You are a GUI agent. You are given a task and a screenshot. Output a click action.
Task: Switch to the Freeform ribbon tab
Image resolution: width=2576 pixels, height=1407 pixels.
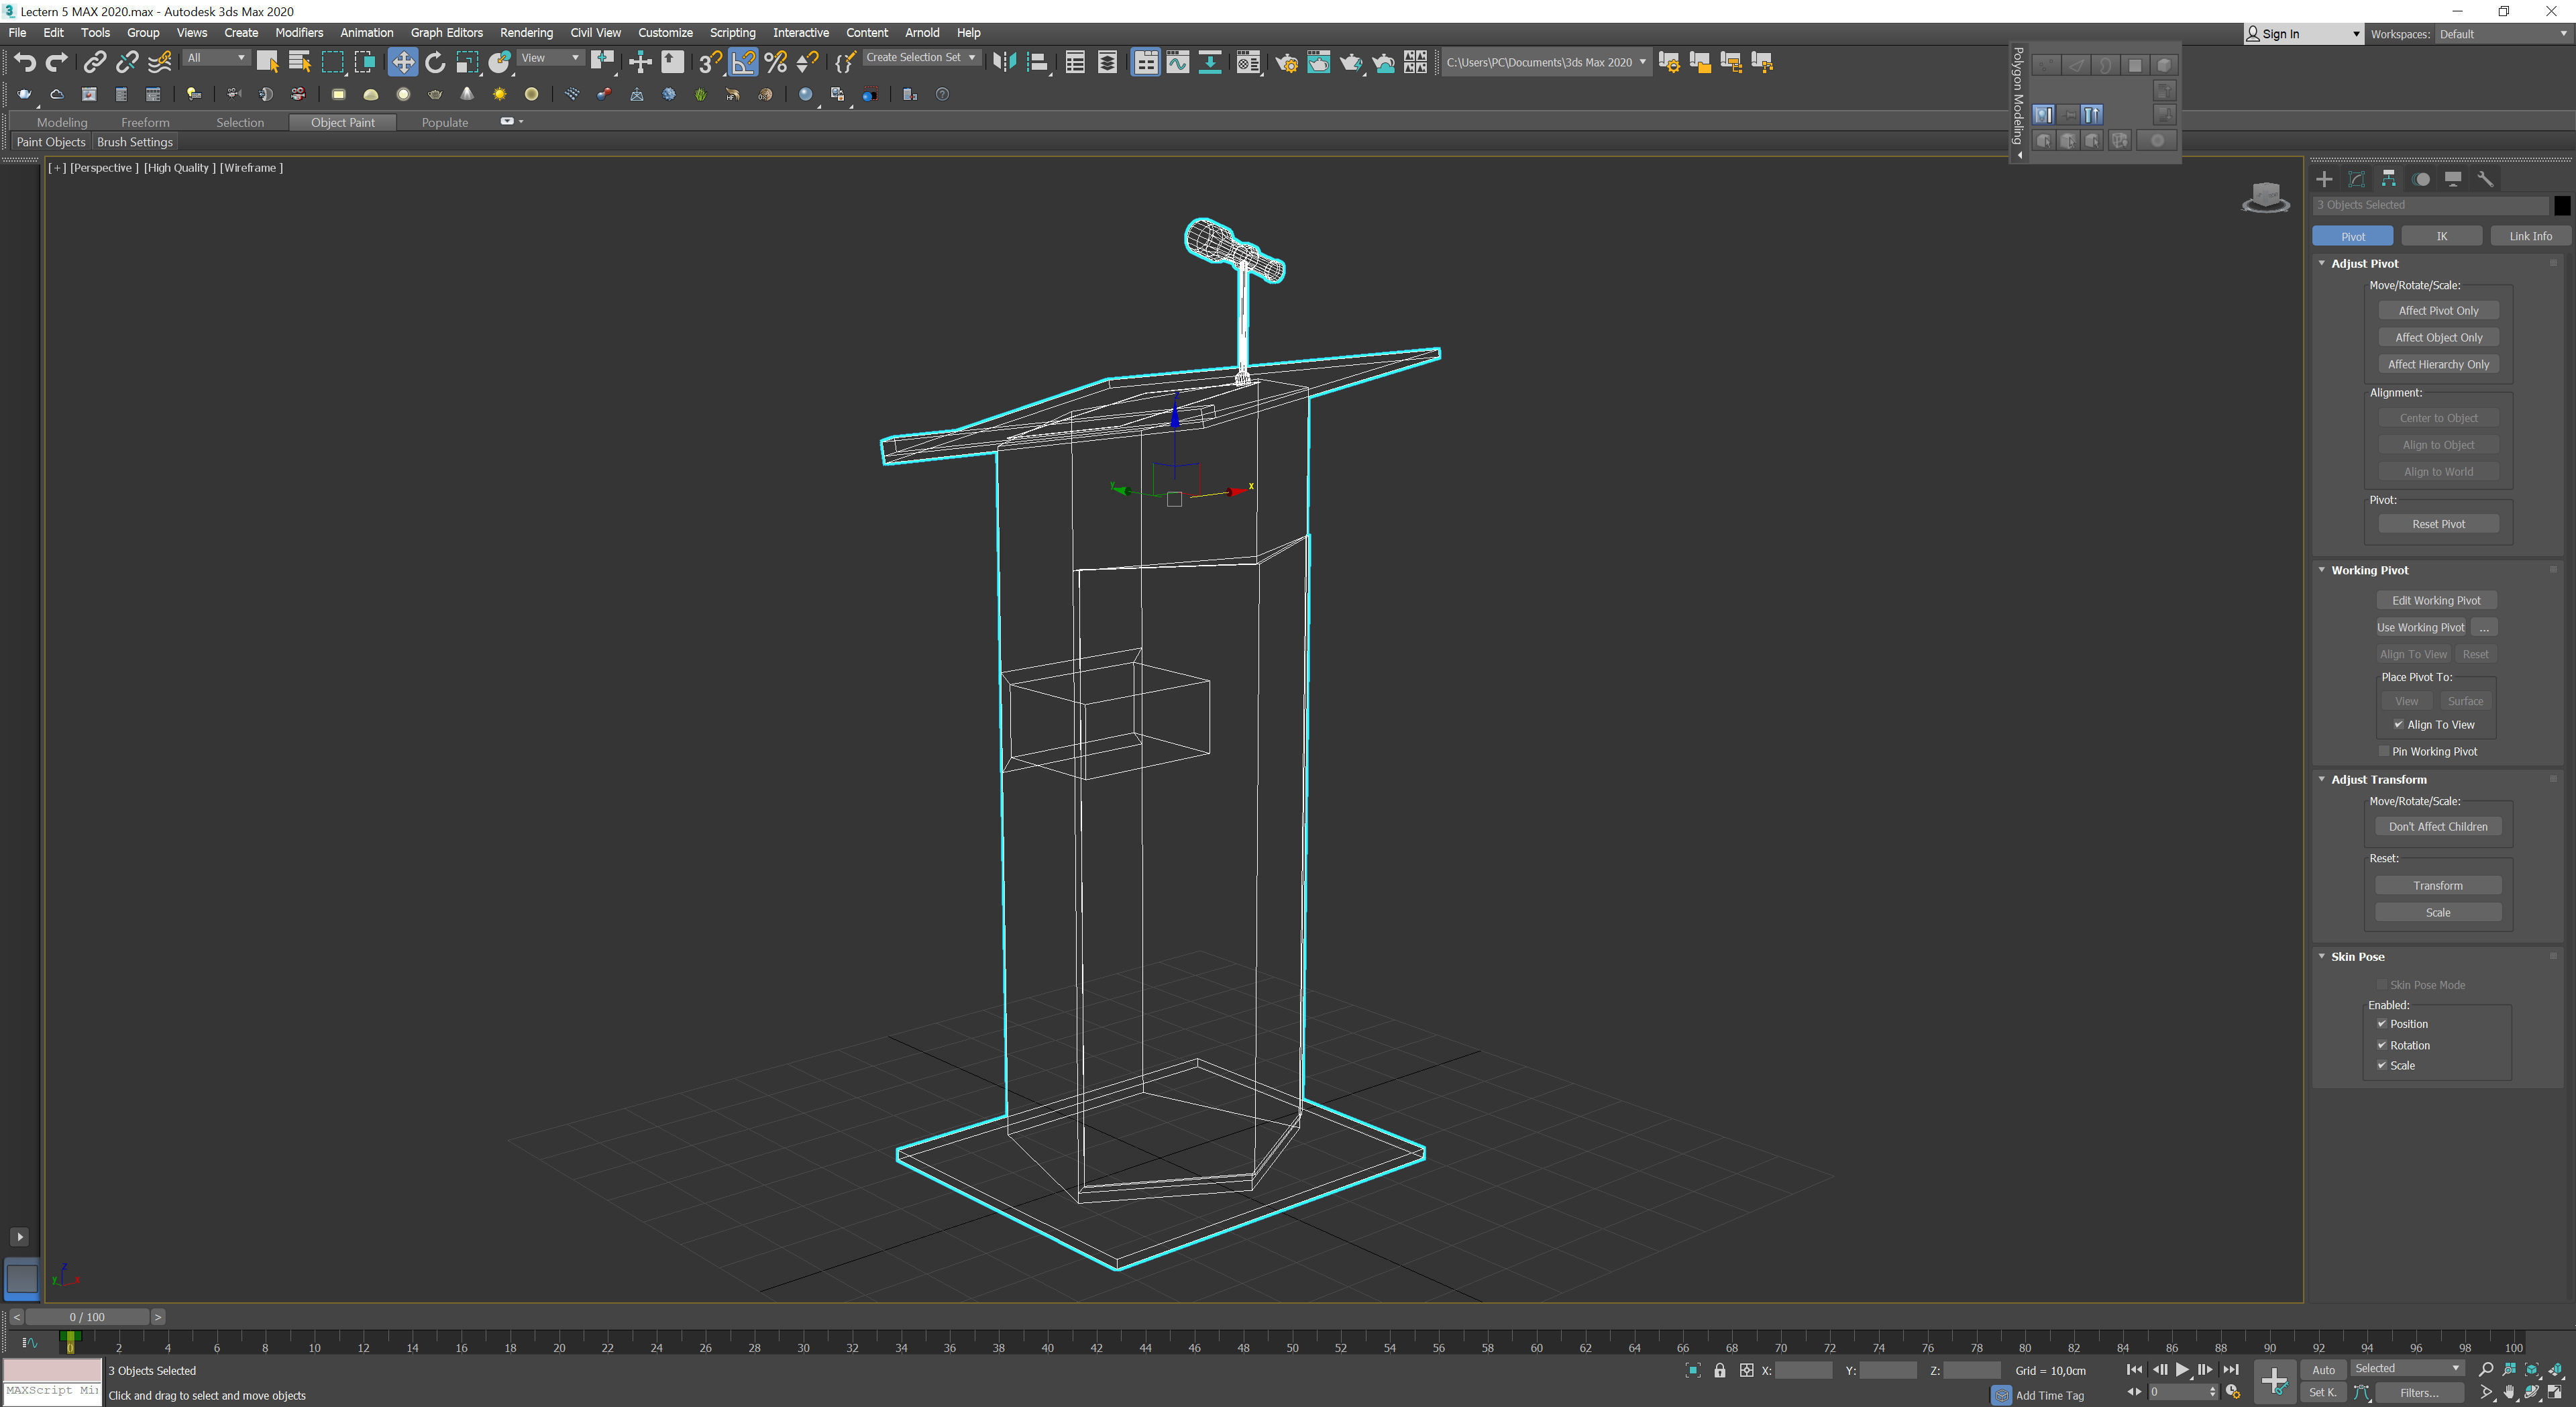pos(145,122)
